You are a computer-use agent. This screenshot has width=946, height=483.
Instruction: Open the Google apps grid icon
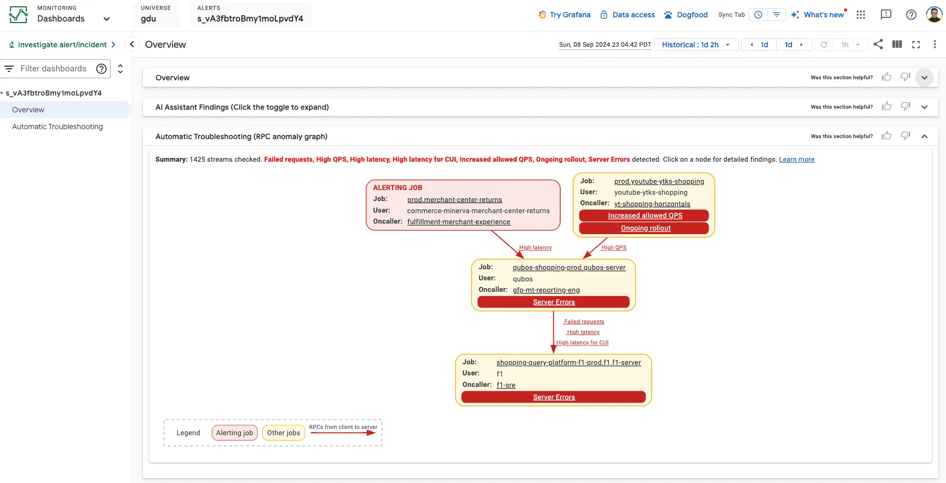[861, 15]
